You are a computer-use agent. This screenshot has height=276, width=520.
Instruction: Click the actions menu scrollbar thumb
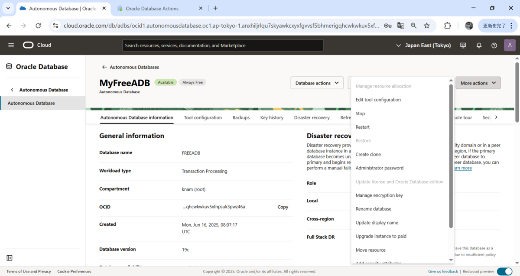click(451, 156)
